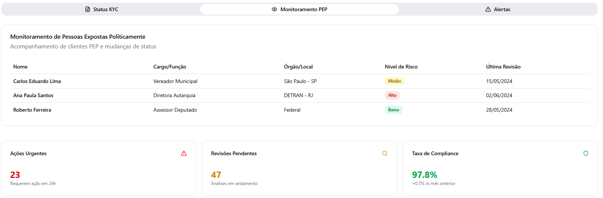Click the Acompanhamento de clientes PEP subtitle
This screenshot has width=603, height=198.
tap(83, 47)
